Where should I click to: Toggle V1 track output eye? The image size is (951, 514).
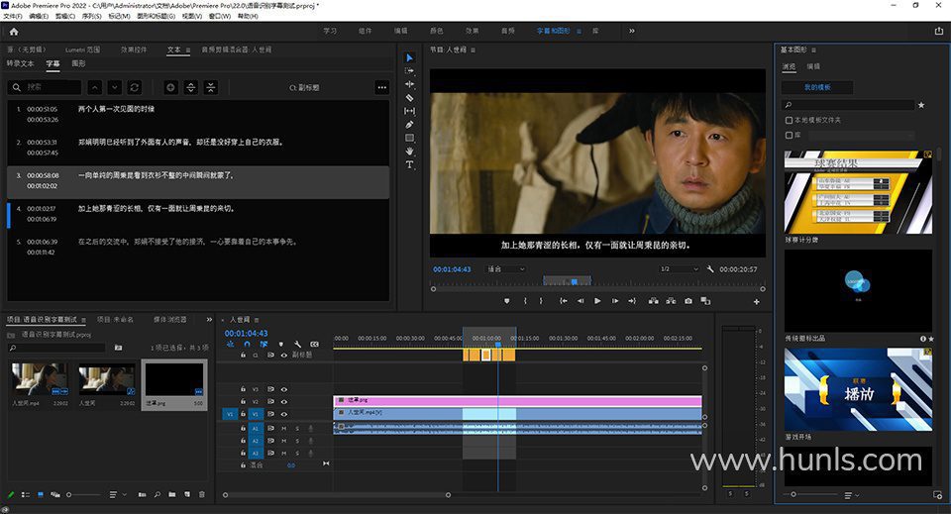284,414
